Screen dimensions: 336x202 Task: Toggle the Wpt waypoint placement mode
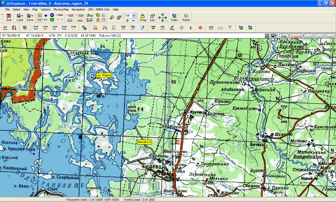[x=40, y=17]
